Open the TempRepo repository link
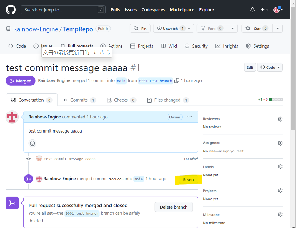This screenshot has height=228, width=296. coord(78,29)
